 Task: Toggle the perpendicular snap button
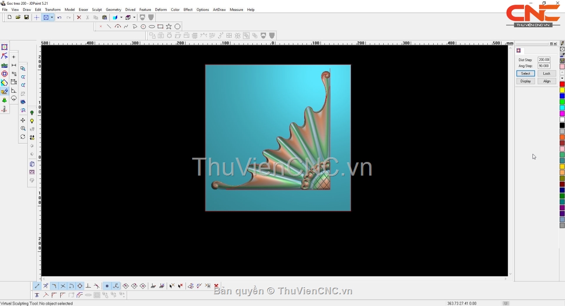point(88,286)
